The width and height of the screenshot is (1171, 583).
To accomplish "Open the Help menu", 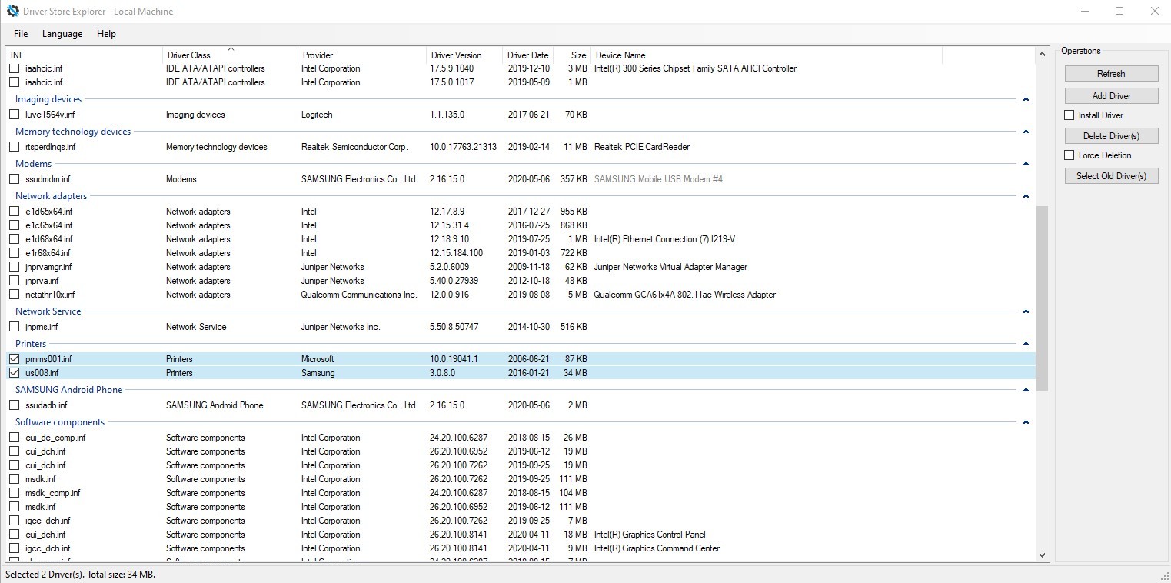I will click(106, 33).
